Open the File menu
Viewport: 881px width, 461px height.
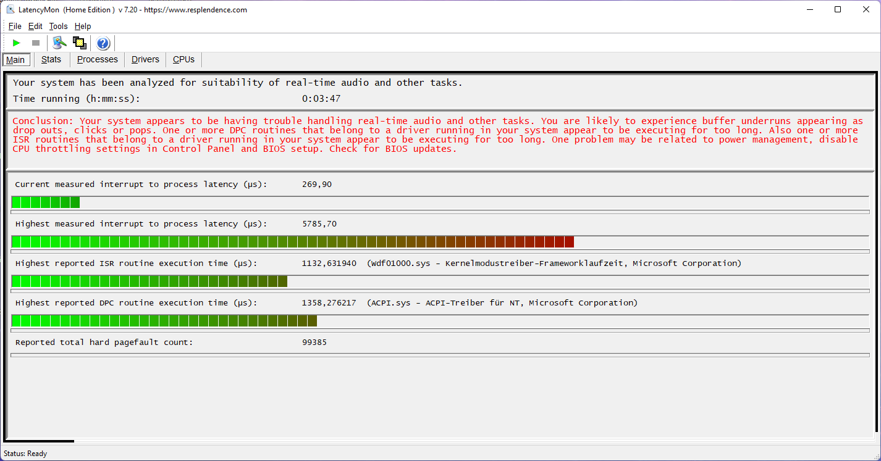coord(15,26)
